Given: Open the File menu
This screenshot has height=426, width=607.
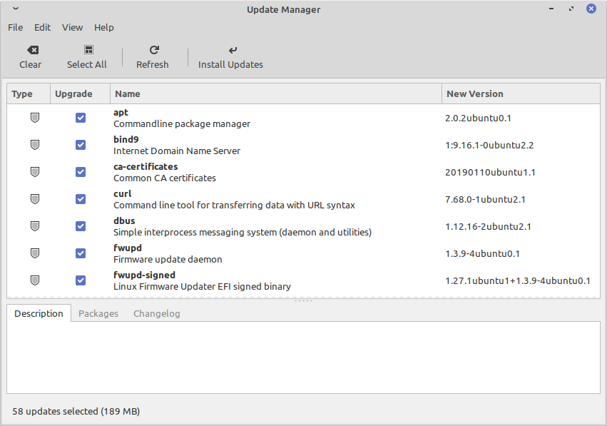Looking at the screenshot, I should tap(14, 27).
